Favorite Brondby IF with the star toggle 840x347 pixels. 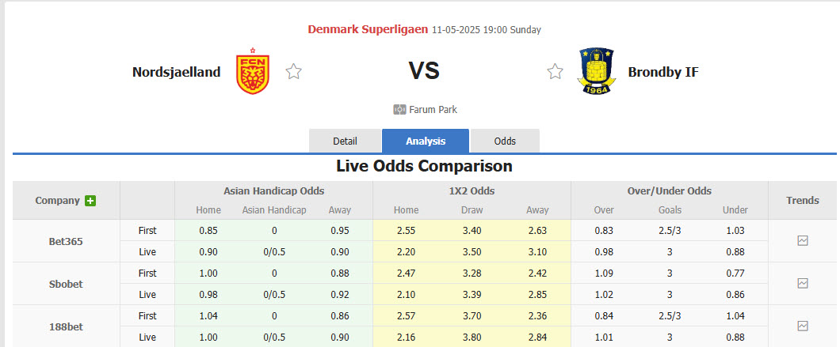click(555, 72)
